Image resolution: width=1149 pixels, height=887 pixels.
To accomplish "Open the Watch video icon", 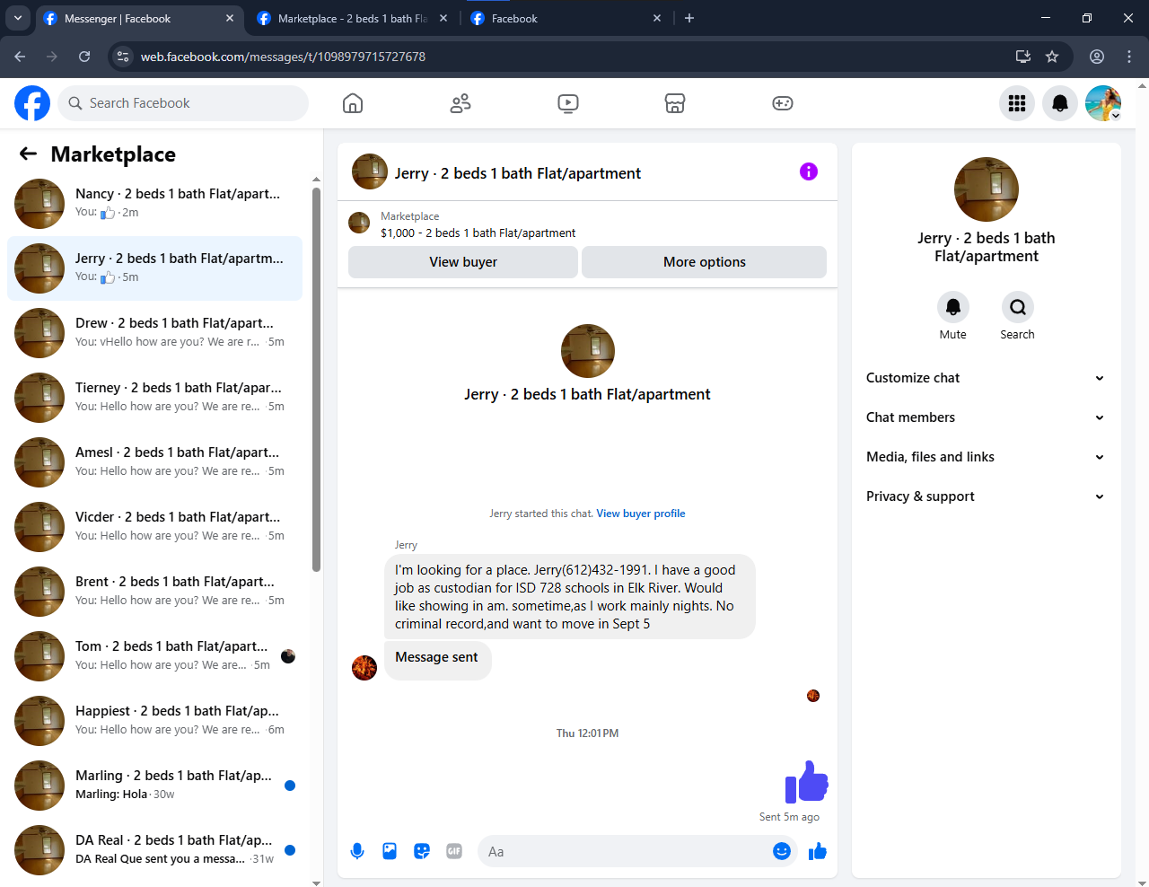I will coord(568,103).
